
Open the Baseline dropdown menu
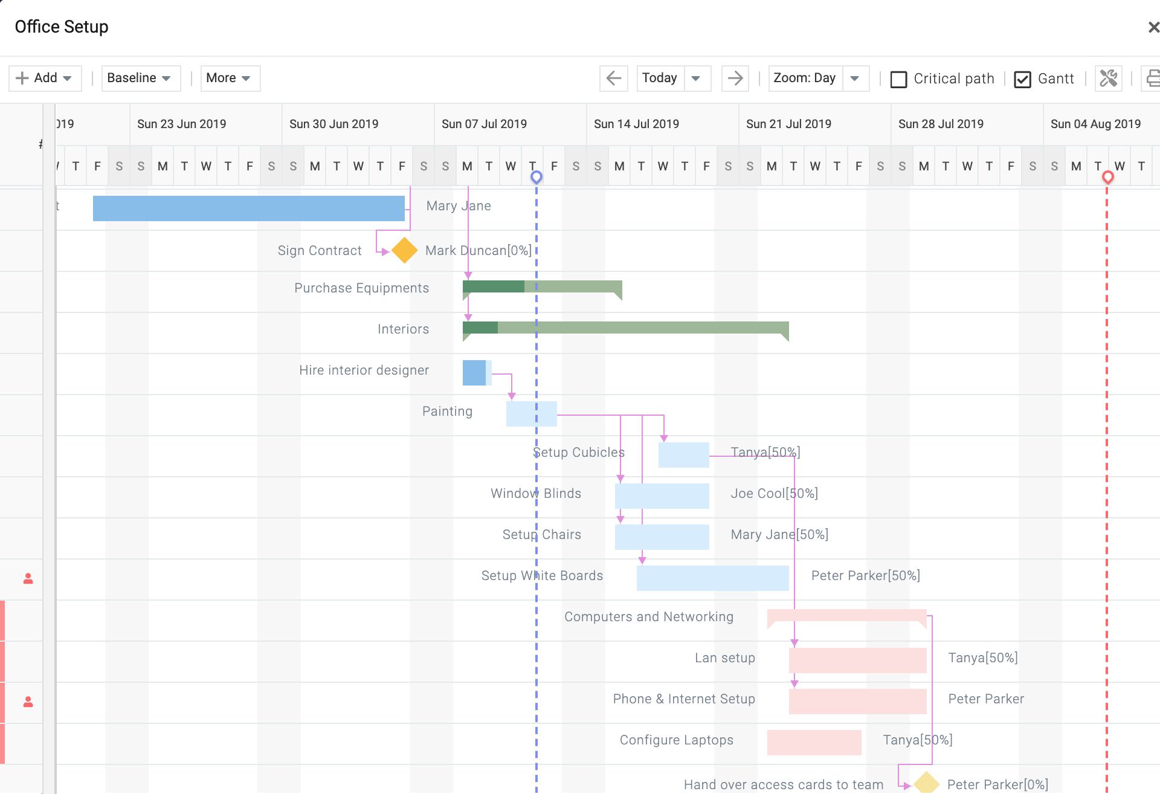pos(138,77)
